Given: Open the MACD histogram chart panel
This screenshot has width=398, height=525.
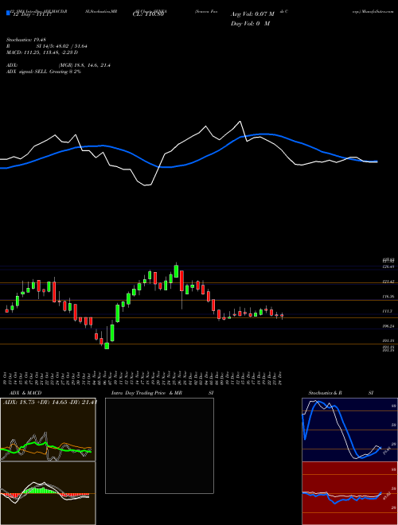Looking at the screenshot, I should coord(48,493).
